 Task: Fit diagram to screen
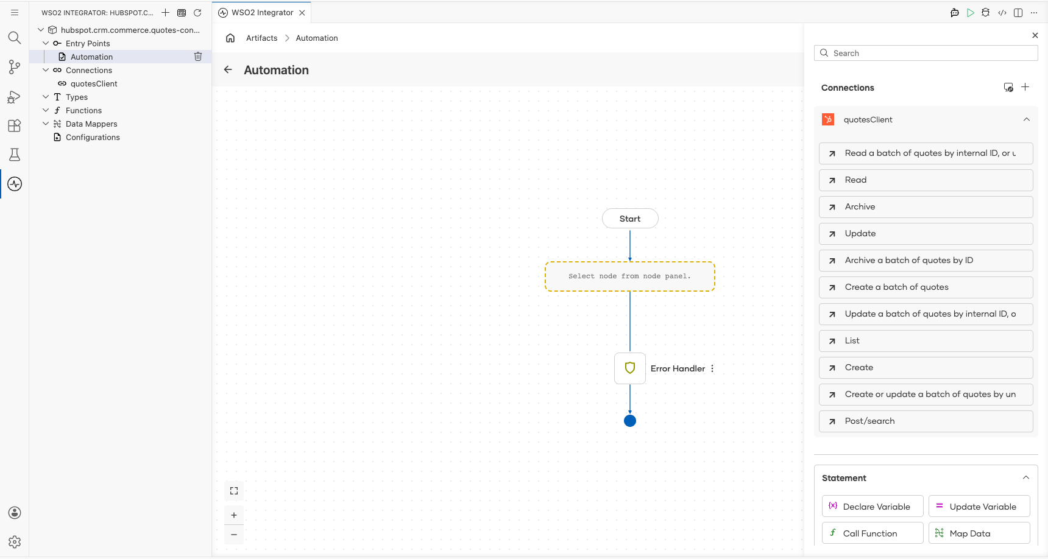[x=234, y=491]
